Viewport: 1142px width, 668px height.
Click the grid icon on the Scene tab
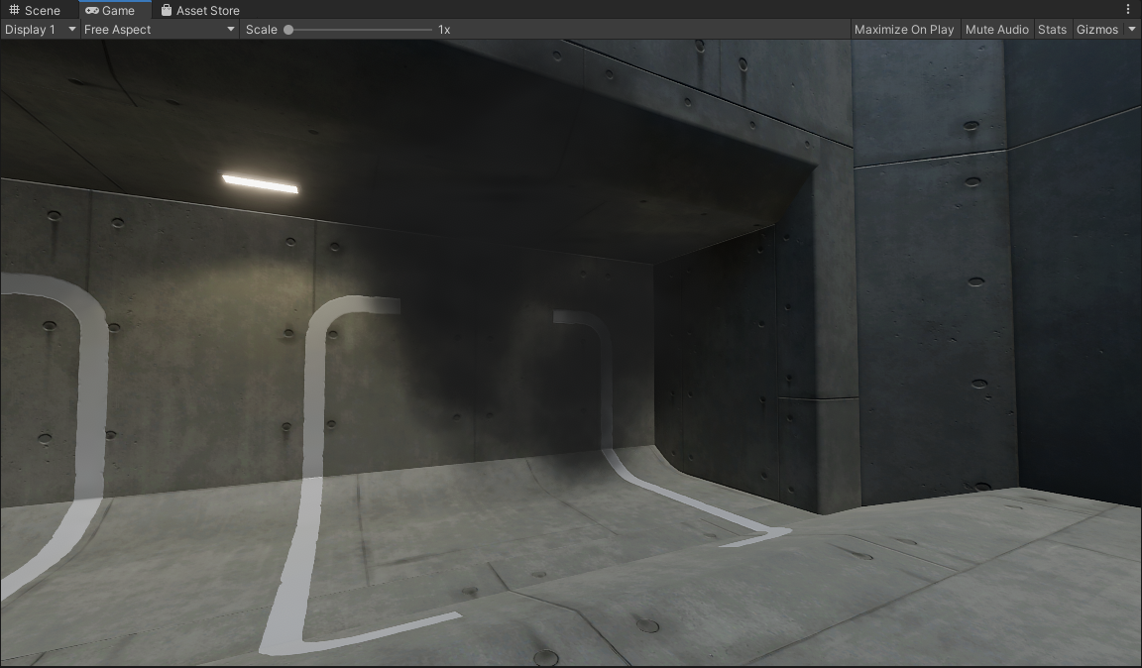click(12, 10)
